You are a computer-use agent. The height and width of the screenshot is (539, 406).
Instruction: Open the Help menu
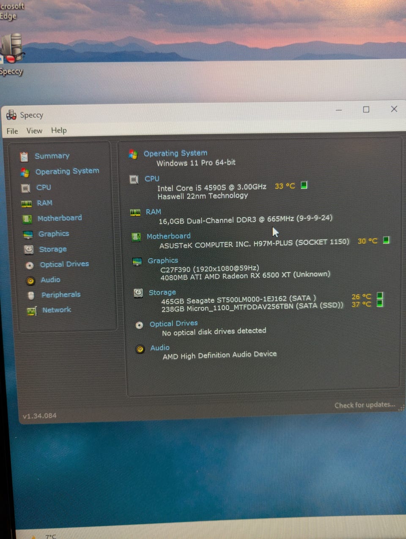click(59, 130)
